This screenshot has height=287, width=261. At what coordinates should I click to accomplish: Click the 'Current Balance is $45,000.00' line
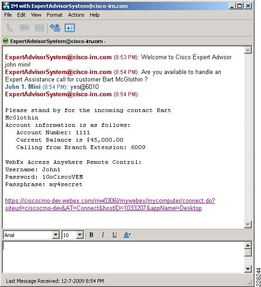coord(70,140)
